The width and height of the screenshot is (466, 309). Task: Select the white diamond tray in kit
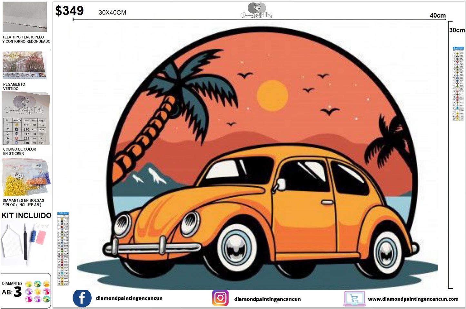11,241
